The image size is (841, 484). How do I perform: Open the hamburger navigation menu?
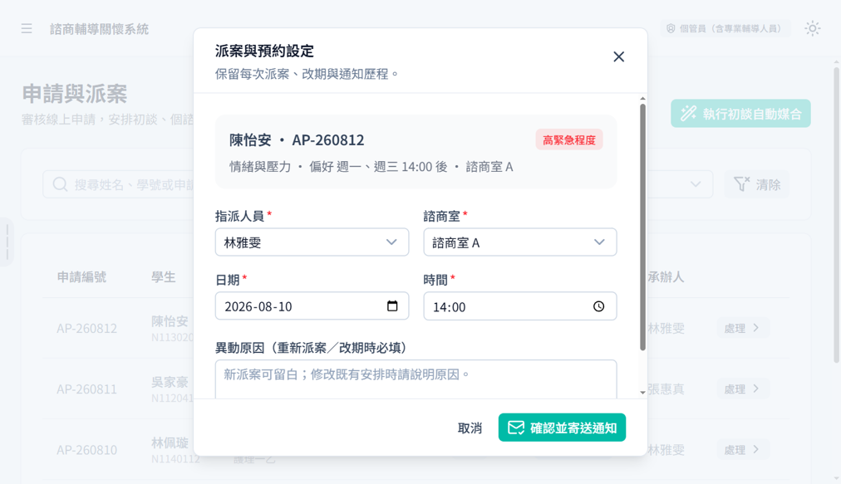point(27,28)
